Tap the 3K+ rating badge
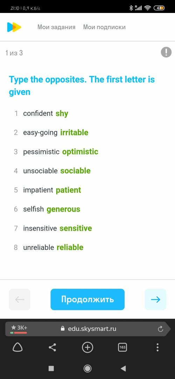This screenshot has height=379, width=175. 19,328
